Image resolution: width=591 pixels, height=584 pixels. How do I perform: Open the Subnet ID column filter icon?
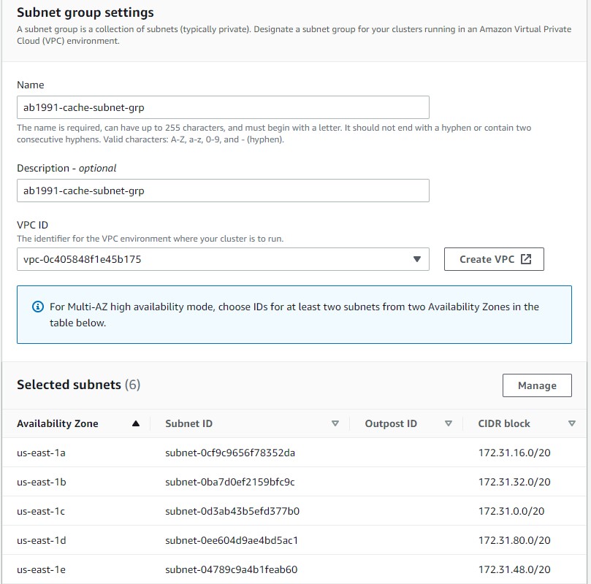pos(335,423)
